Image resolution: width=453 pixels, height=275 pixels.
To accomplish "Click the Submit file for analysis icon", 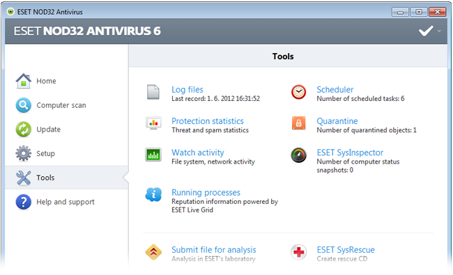I will (x=153, y=252).
